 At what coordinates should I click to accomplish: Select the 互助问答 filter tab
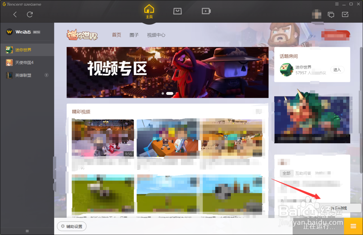(303, 173)
